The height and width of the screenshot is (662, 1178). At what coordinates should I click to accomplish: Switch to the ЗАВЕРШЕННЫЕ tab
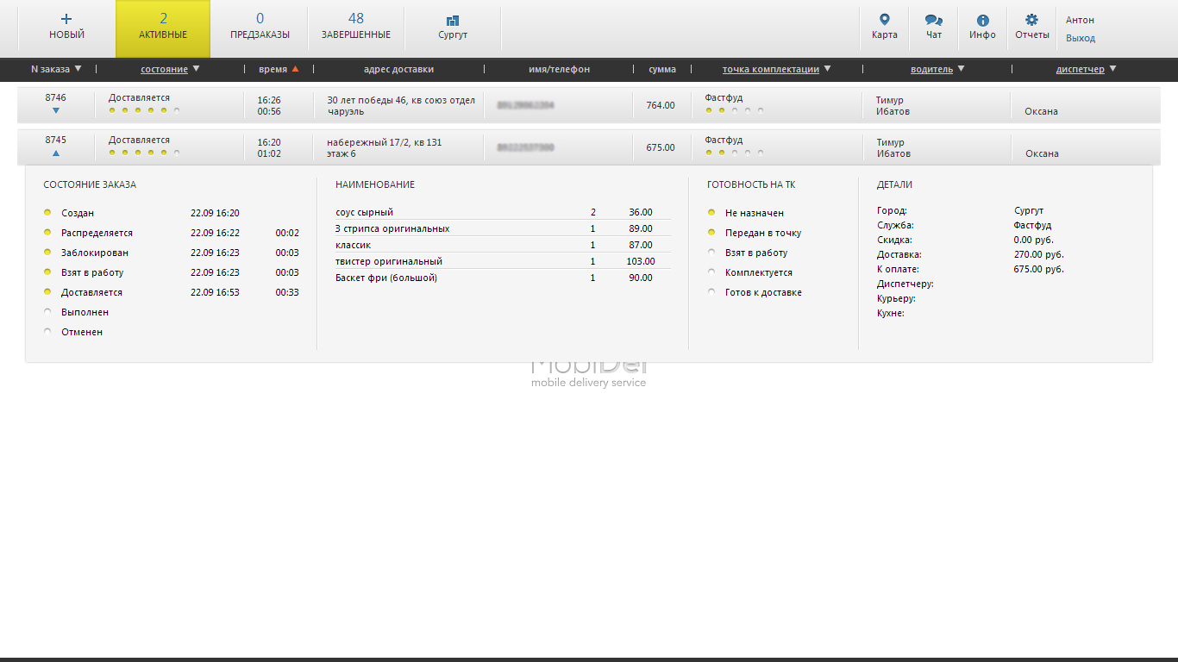pyautogui.click(x=356, y=28)
